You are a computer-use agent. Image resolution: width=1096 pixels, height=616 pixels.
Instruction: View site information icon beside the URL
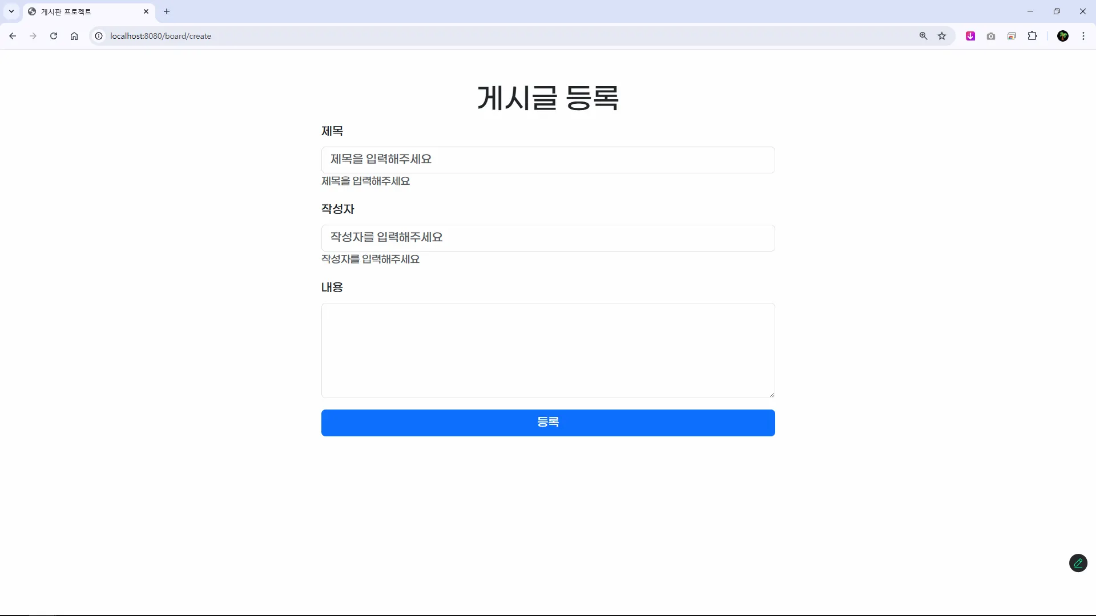click(99, 36)
